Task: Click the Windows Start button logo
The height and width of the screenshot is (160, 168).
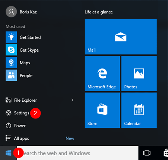Action: pos(8,153)
